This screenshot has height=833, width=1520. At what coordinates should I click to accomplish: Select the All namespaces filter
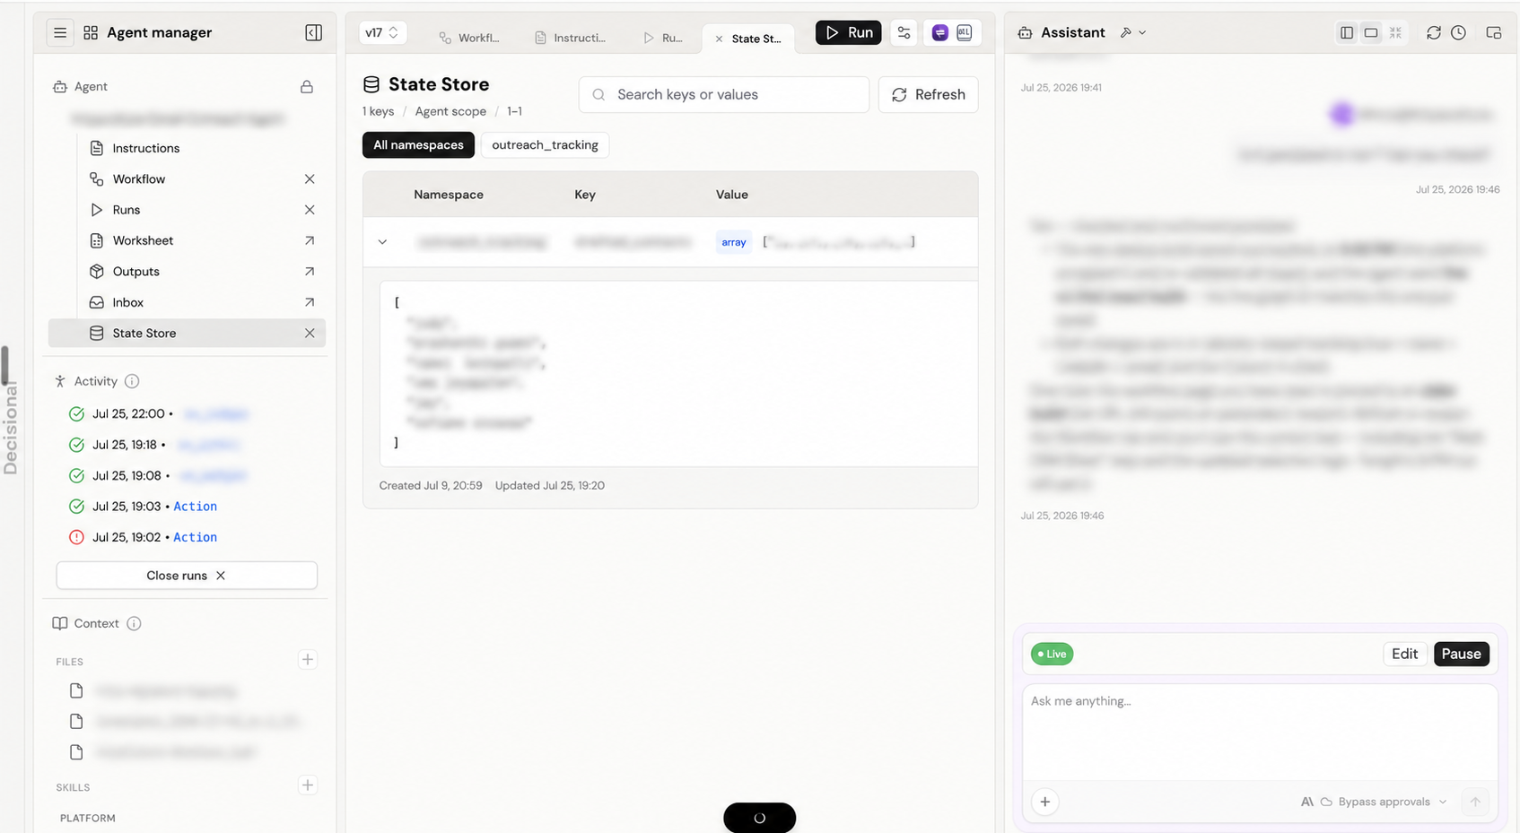pos(418,145)
